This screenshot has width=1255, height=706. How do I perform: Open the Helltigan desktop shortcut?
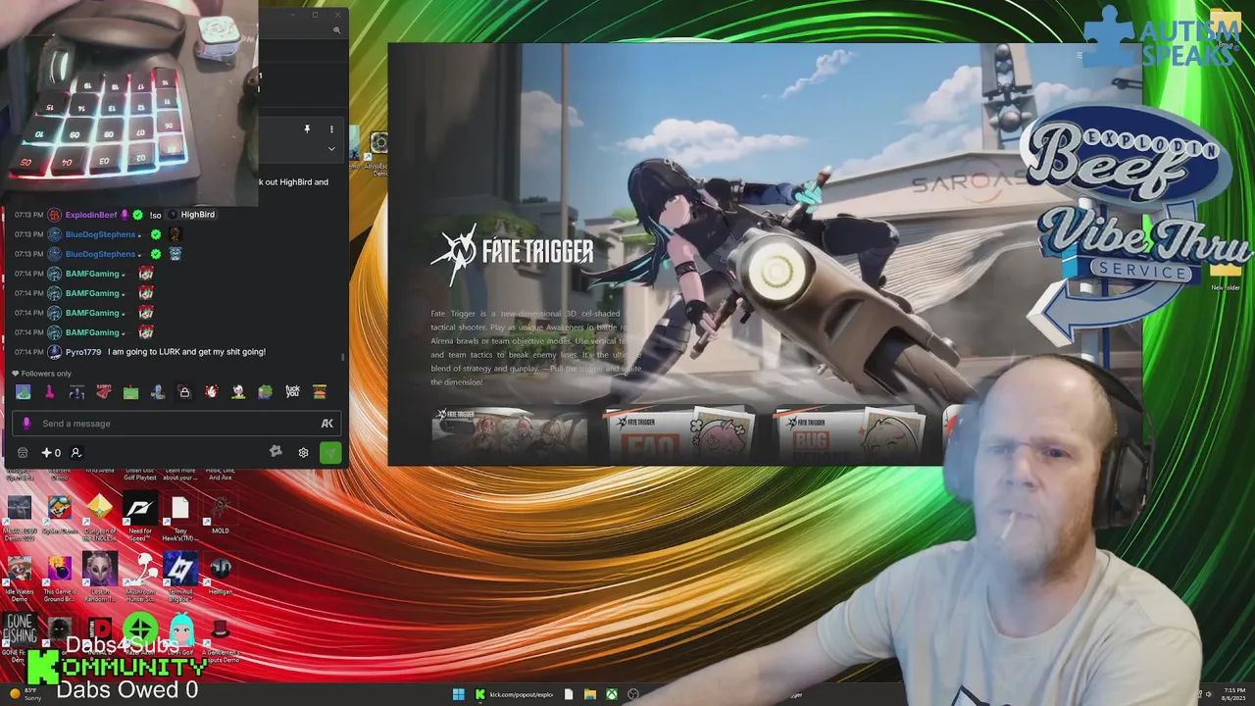tap(220, 576)
